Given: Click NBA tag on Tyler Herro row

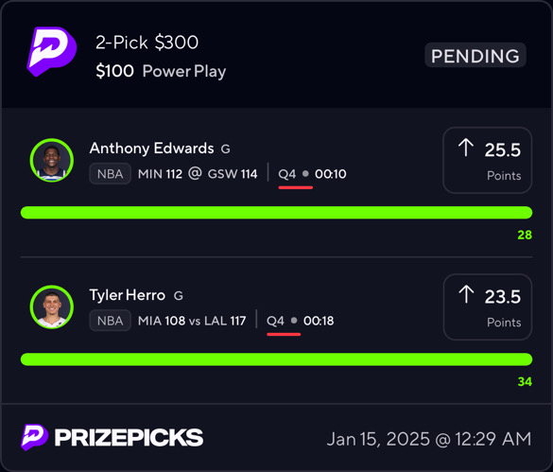Looking at the screenshot, I should 110,321.
